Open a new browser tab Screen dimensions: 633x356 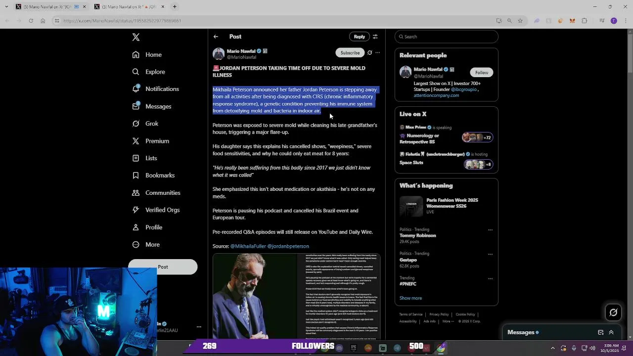[175, 7]
